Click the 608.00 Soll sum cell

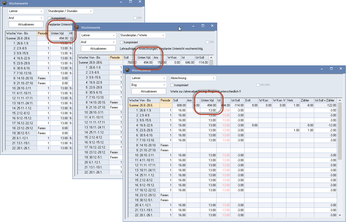[x=179, y=105]
